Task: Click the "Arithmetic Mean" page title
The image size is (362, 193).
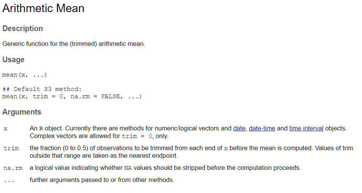Action: click(x=43, y=9)
